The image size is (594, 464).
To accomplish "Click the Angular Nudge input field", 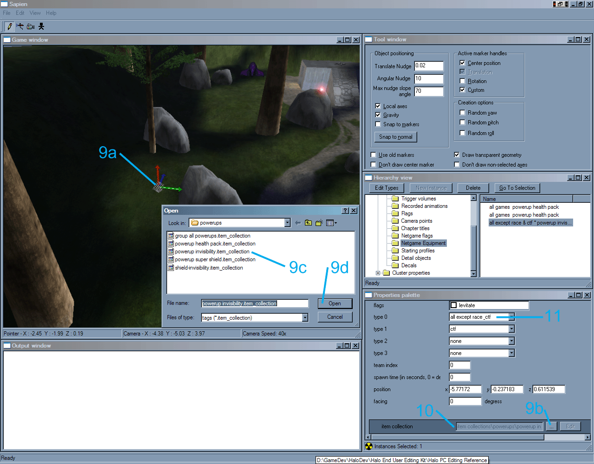I will tap(429, 79).
